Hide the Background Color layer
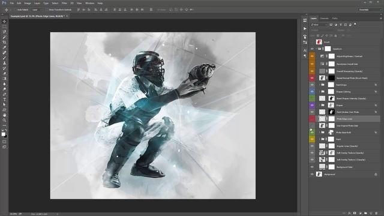The width and height of the screenshot is (384, 216). tap(312, 167)
